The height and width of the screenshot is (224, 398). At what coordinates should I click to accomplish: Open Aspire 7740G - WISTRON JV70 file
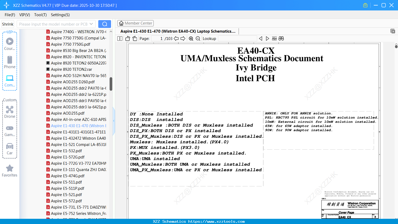(76, 32)
